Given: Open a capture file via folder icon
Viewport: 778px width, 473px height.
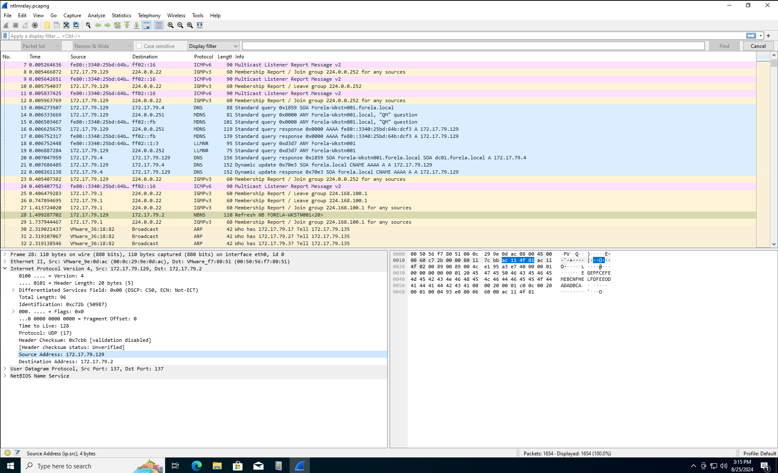Looking at the screenshot, I should [47, 25].
